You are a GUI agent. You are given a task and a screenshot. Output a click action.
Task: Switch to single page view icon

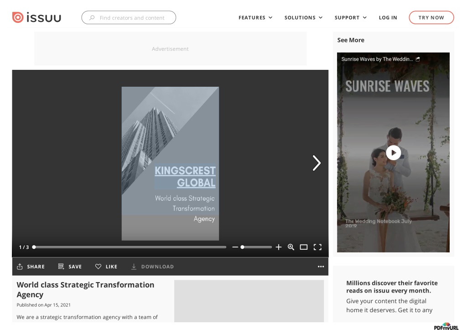pos(303,247)
